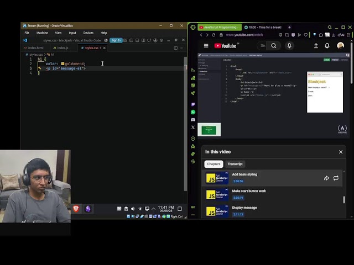
Task: Open VirtualBox Help menu
Action: tap(103, 33)
